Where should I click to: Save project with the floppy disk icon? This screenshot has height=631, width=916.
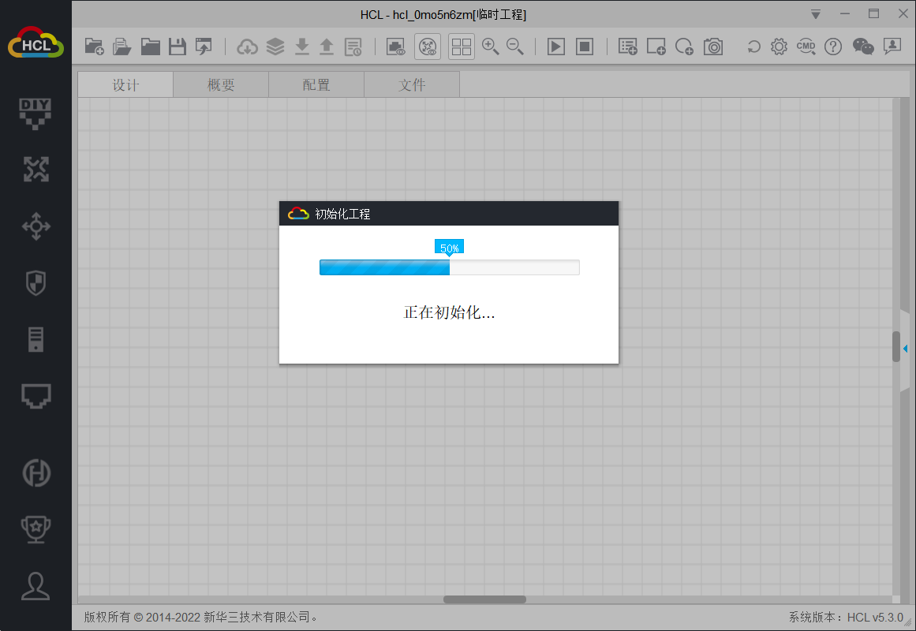tap(177, 47)
